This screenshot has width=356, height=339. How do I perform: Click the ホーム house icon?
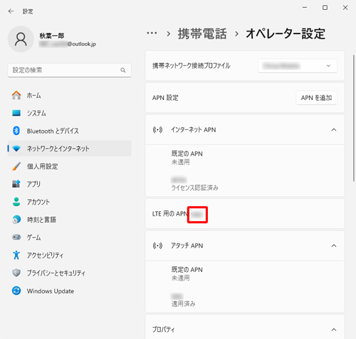[x=16, y=95]
